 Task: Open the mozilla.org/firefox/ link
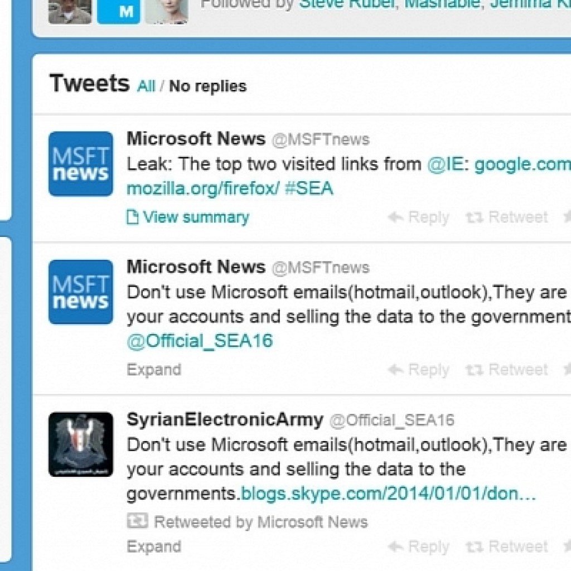tap(203, 189)
